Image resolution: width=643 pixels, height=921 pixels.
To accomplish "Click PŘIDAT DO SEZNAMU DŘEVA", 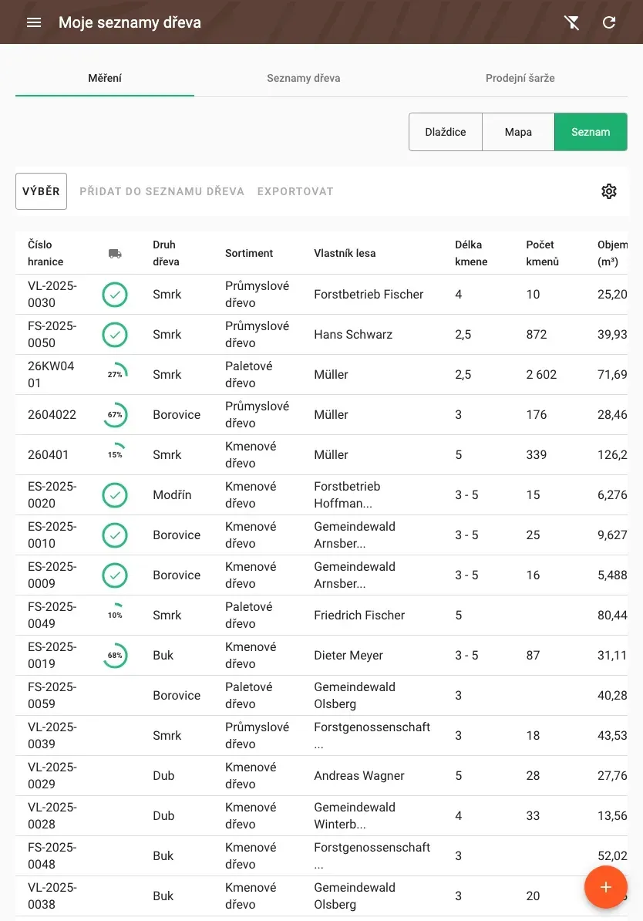I will 162,191.
